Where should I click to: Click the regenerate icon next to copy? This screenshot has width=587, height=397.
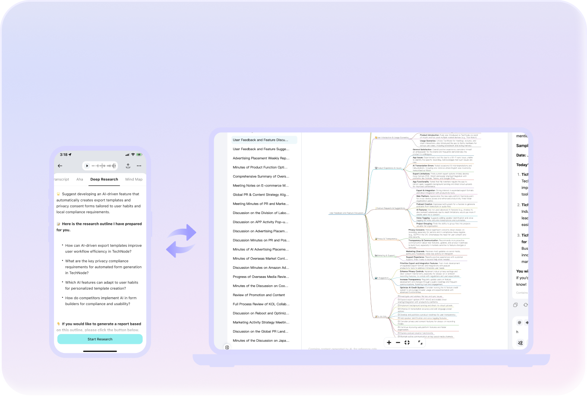526,305
